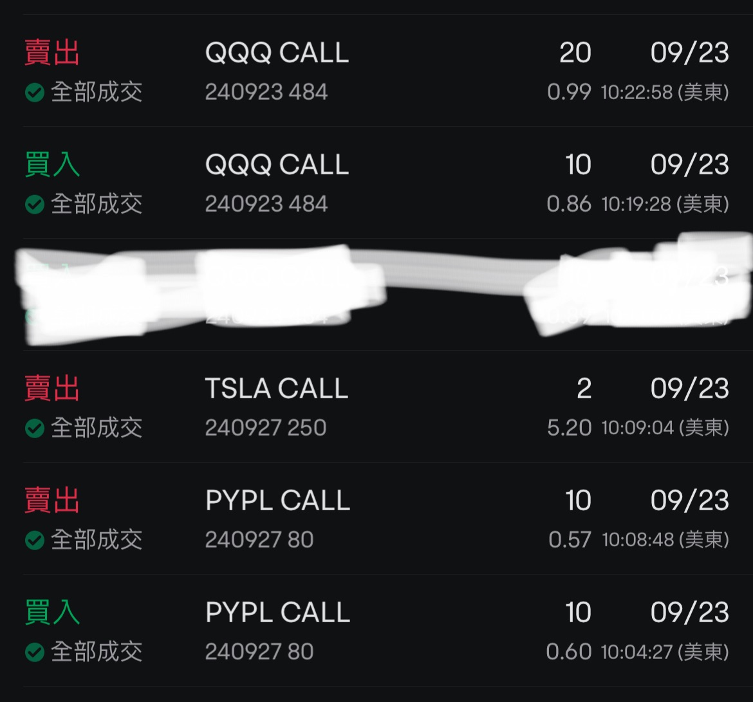
Task: Click the 240927 250 contract code
Action: [x=266, y=428]
